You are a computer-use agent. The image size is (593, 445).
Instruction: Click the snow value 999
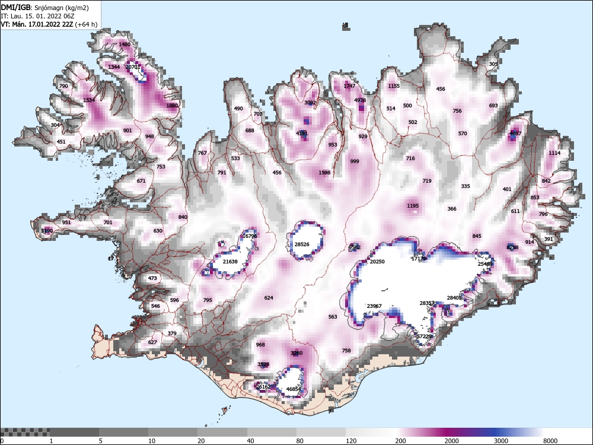355,161
